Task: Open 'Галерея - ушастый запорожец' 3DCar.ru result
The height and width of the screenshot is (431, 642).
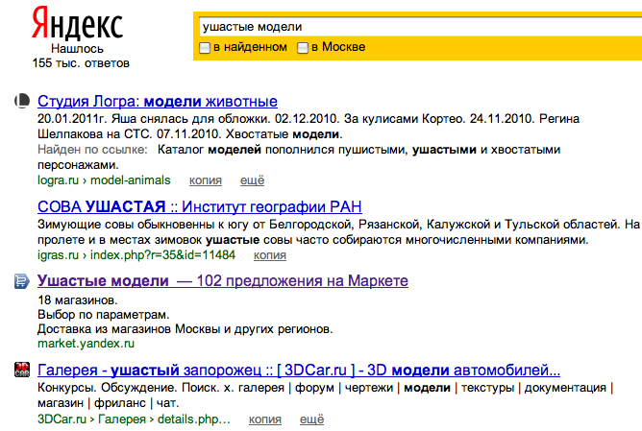Action: 299,371
